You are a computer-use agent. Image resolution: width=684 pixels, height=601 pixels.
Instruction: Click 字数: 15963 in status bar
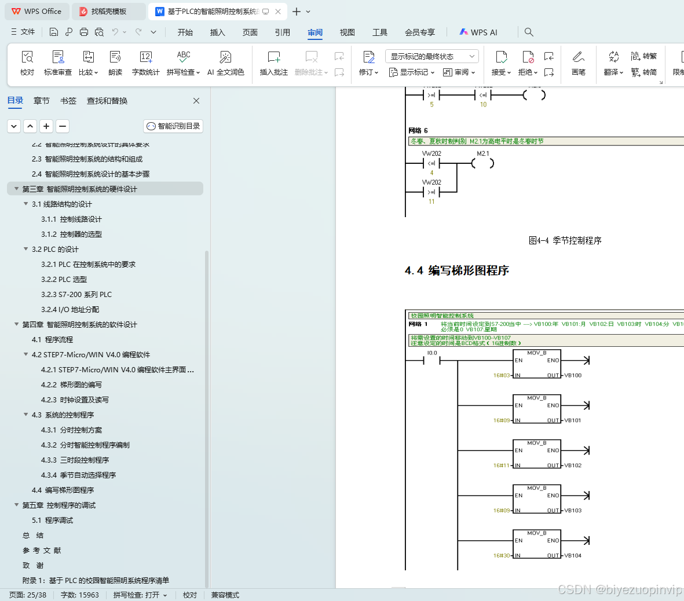(x=80, y=595)
